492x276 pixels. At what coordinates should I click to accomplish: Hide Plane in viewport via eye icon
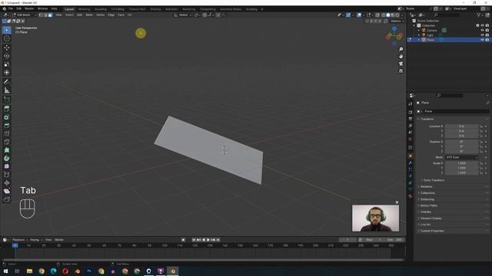[x=483, y=40]
